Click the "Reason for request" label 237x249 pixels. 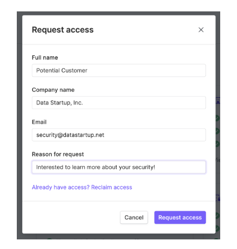58,154
